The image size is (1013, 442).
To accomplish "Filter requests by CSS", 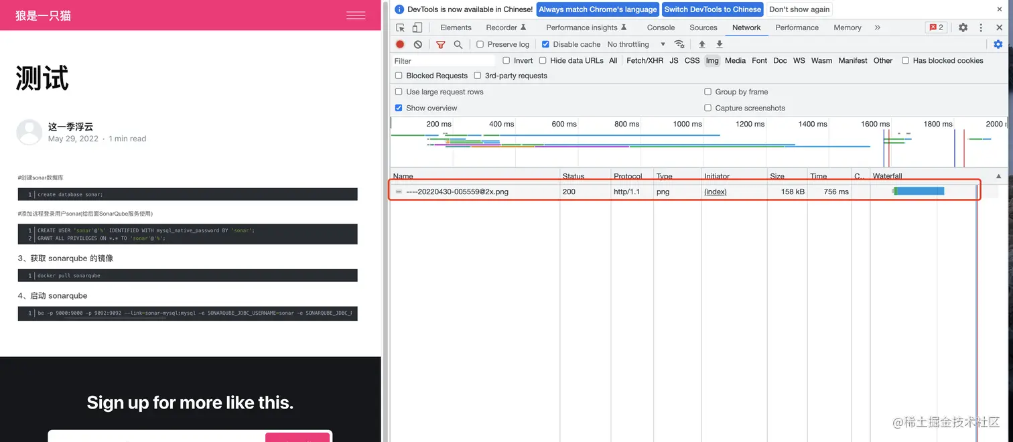I will coord(692,60).
